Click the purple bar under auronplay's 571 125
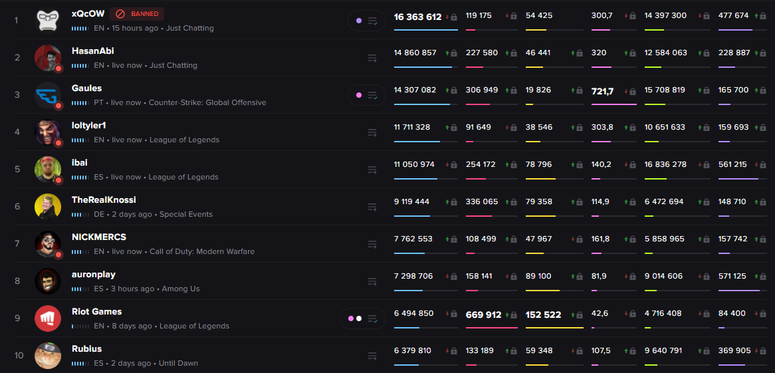The width and height of the screenshot is (775, 373). click(x=739, y=291)
